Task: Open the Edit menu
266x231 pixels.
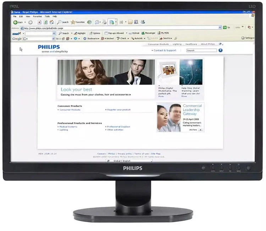Action: pyautogui.click(x=21, y=17)
